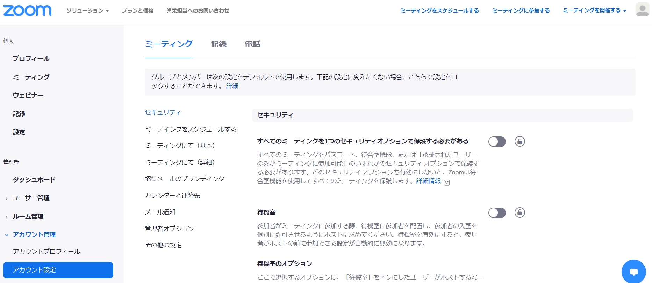652x283 pixels.
Task: Expand ルーム管理 in sidebar
Action: pyautogui.click(x=28, y=216)
